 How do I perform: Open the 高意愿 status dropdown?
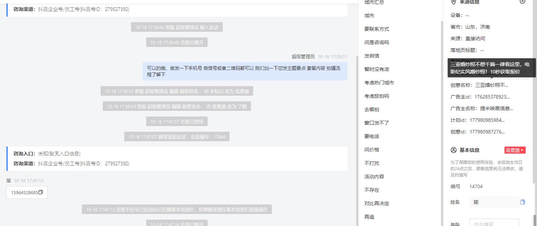515,150
